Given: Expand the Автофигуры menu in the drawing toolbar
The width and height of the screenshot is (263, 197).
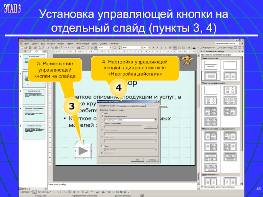Looking at the screenshot, I should 44,191.
